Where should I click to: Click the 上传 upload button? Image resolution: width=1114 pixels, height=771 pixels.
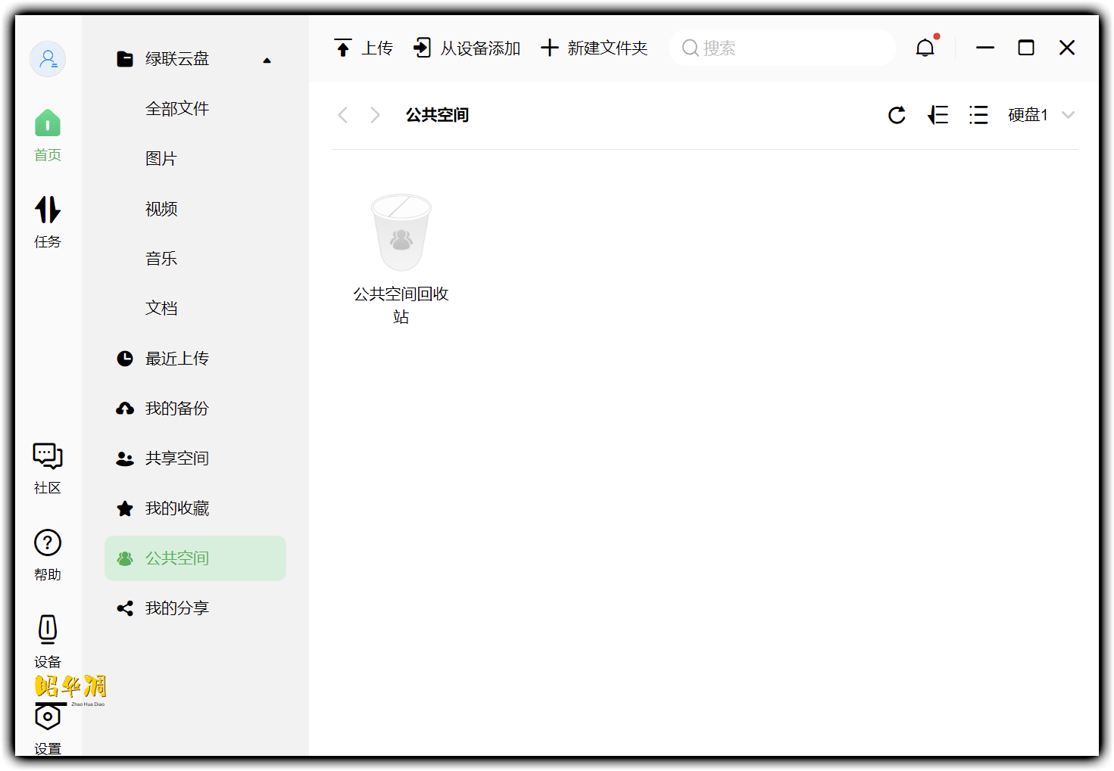364,47
